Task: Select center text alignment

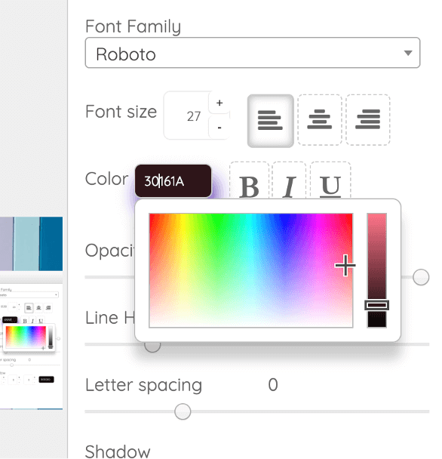Action: pyautogui.click(x=320, y=120)
